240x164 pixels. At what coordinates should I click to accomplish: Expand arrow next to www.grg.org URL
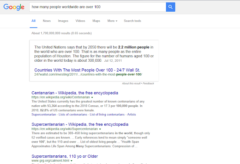coord(72,161)
